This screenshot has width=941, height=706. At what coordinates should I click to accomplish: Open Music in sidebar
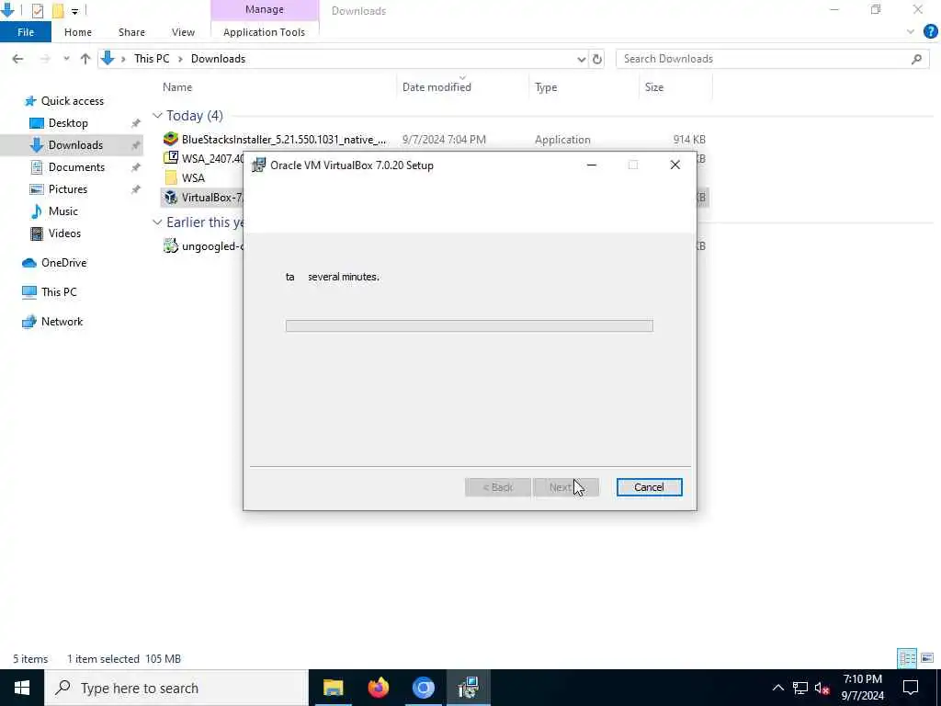(63, 211)
